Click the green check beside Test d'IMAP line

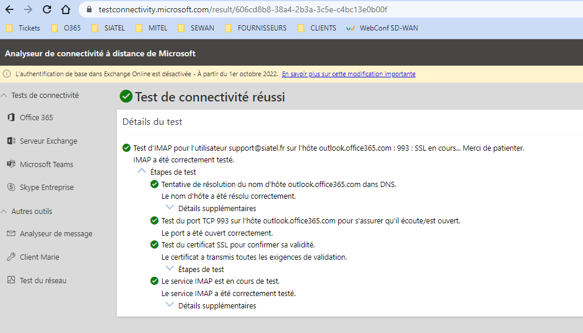(126, 148)
